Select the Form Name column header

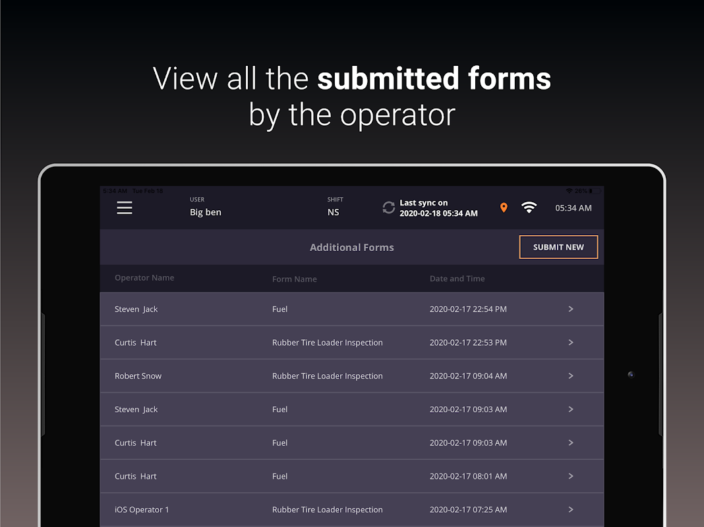pyautogui.click(x=295, y=279)
